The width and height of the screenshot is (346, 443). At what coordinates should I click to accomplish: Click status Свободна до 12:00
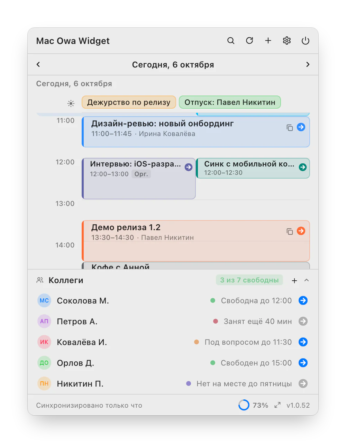point(256,301)
